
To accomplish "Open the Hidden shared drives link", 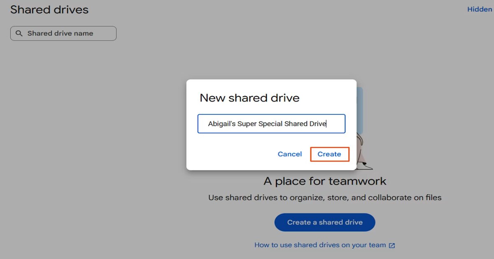I will 480,9.
